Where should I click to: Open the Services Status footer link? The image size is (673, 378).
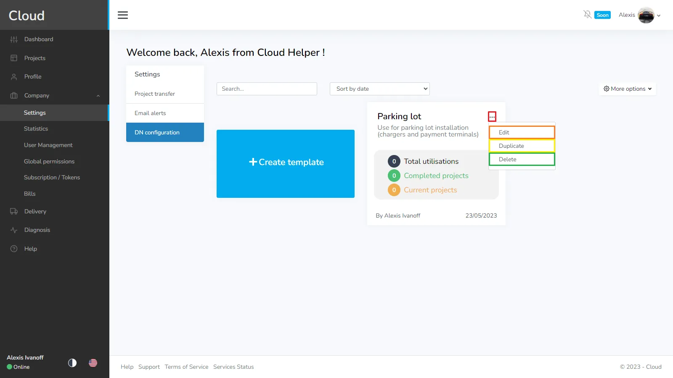click(x=233, y=367)
